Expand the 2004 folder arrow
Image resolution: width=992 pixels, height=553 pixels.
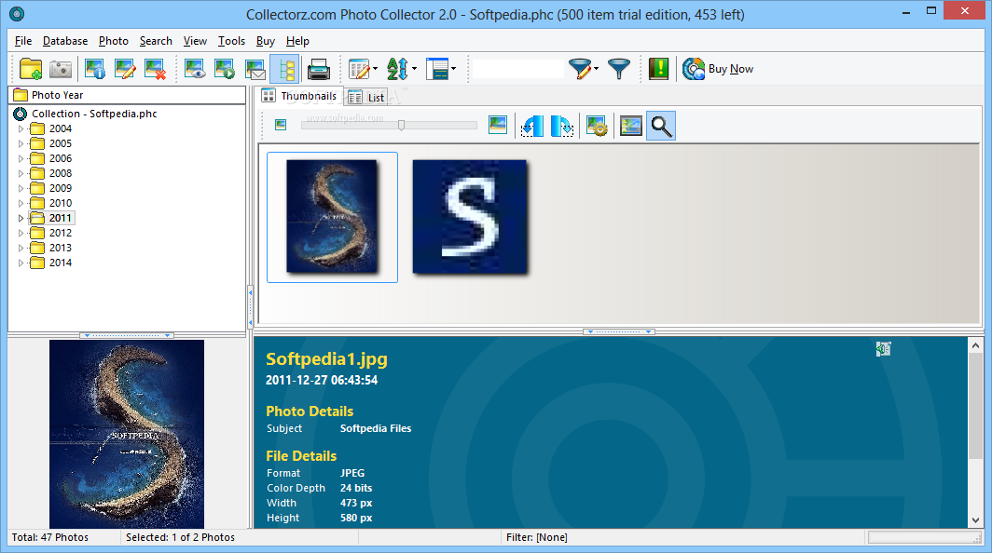point(21,128)
